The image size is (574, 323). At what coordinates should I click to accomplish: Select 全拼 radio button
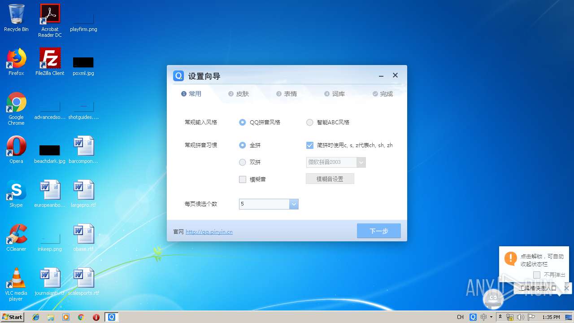tap(243, 145)
